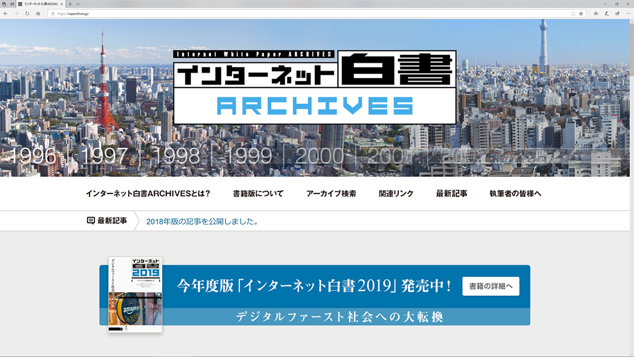Viewport: 634px width, 357px height.
Task: Share this page using share icon
Action: (617, 13)
